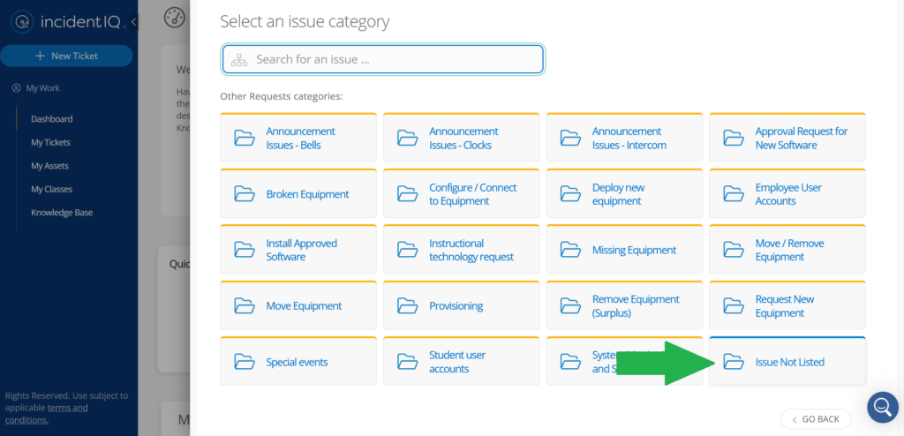Click the Provisioning folder icon
The width and height of the screenshot is (904, 436).
click(x=408, y=305)
